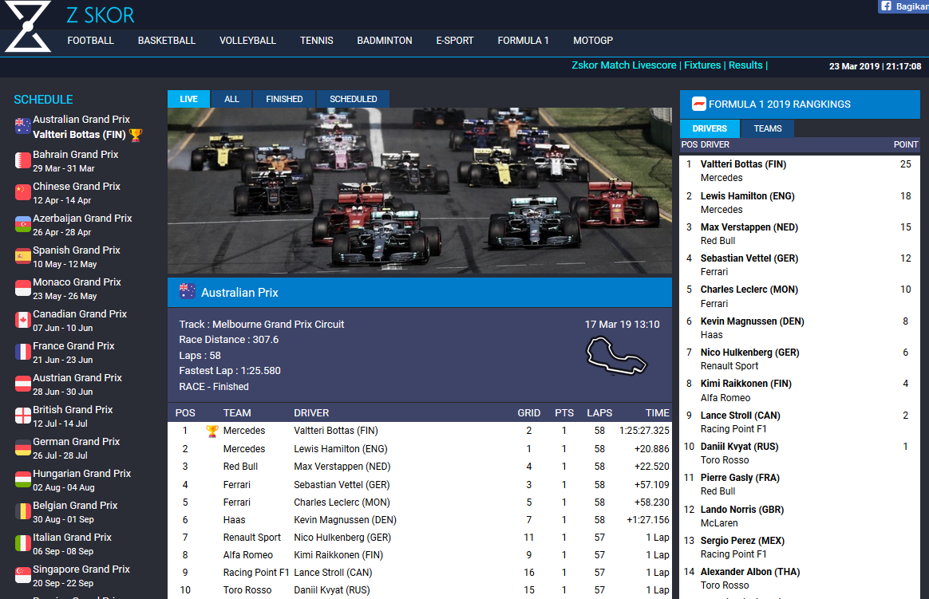
Task: Switch to the SCHEDULED tab
Action: 353,99
